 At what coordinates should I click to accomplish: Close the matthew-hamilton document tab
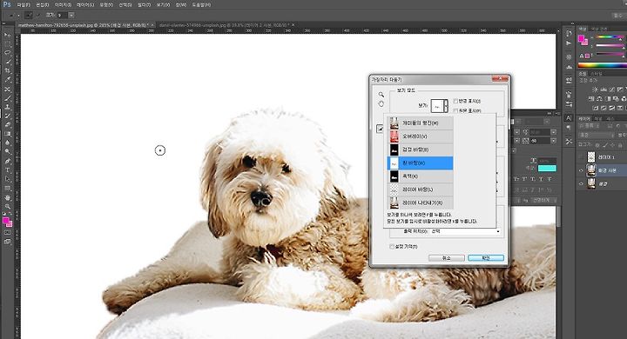[152, 25]
